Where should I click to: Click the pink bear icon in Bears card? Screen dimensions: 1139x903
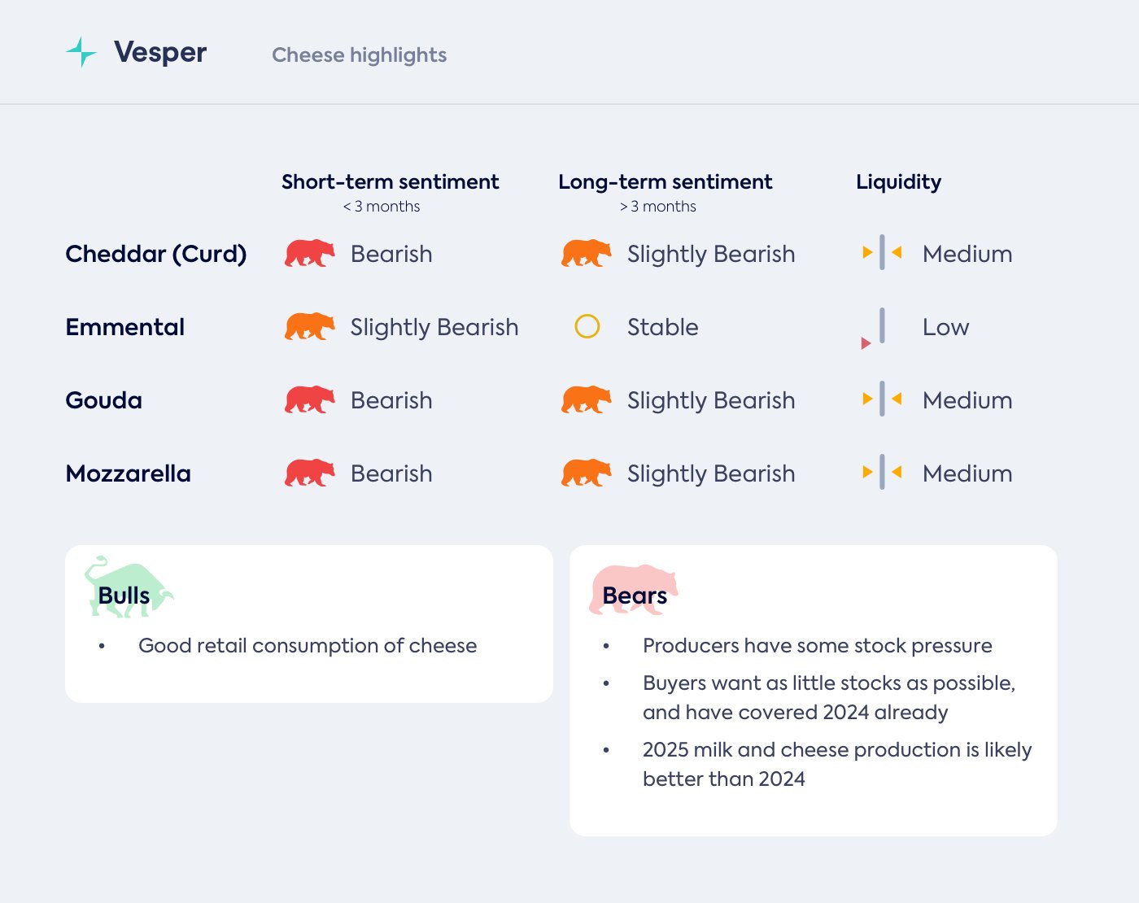tap(633, 589)
